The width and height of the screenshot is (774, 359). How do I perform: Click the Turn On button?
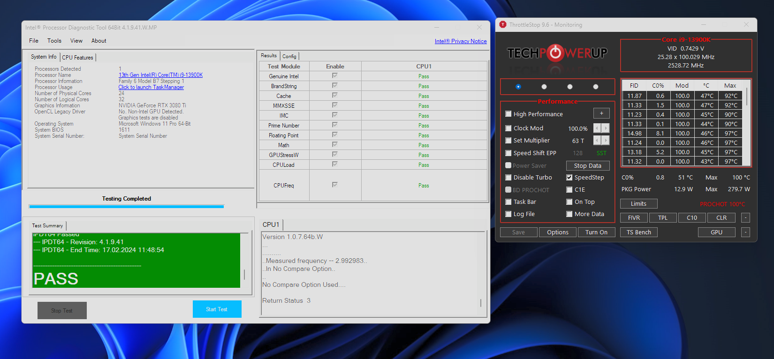[x=596, y=232]
